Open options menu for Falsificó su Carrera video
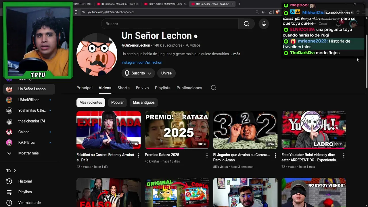The width and height of the screenshot is (368, 207). coord(139,156)
